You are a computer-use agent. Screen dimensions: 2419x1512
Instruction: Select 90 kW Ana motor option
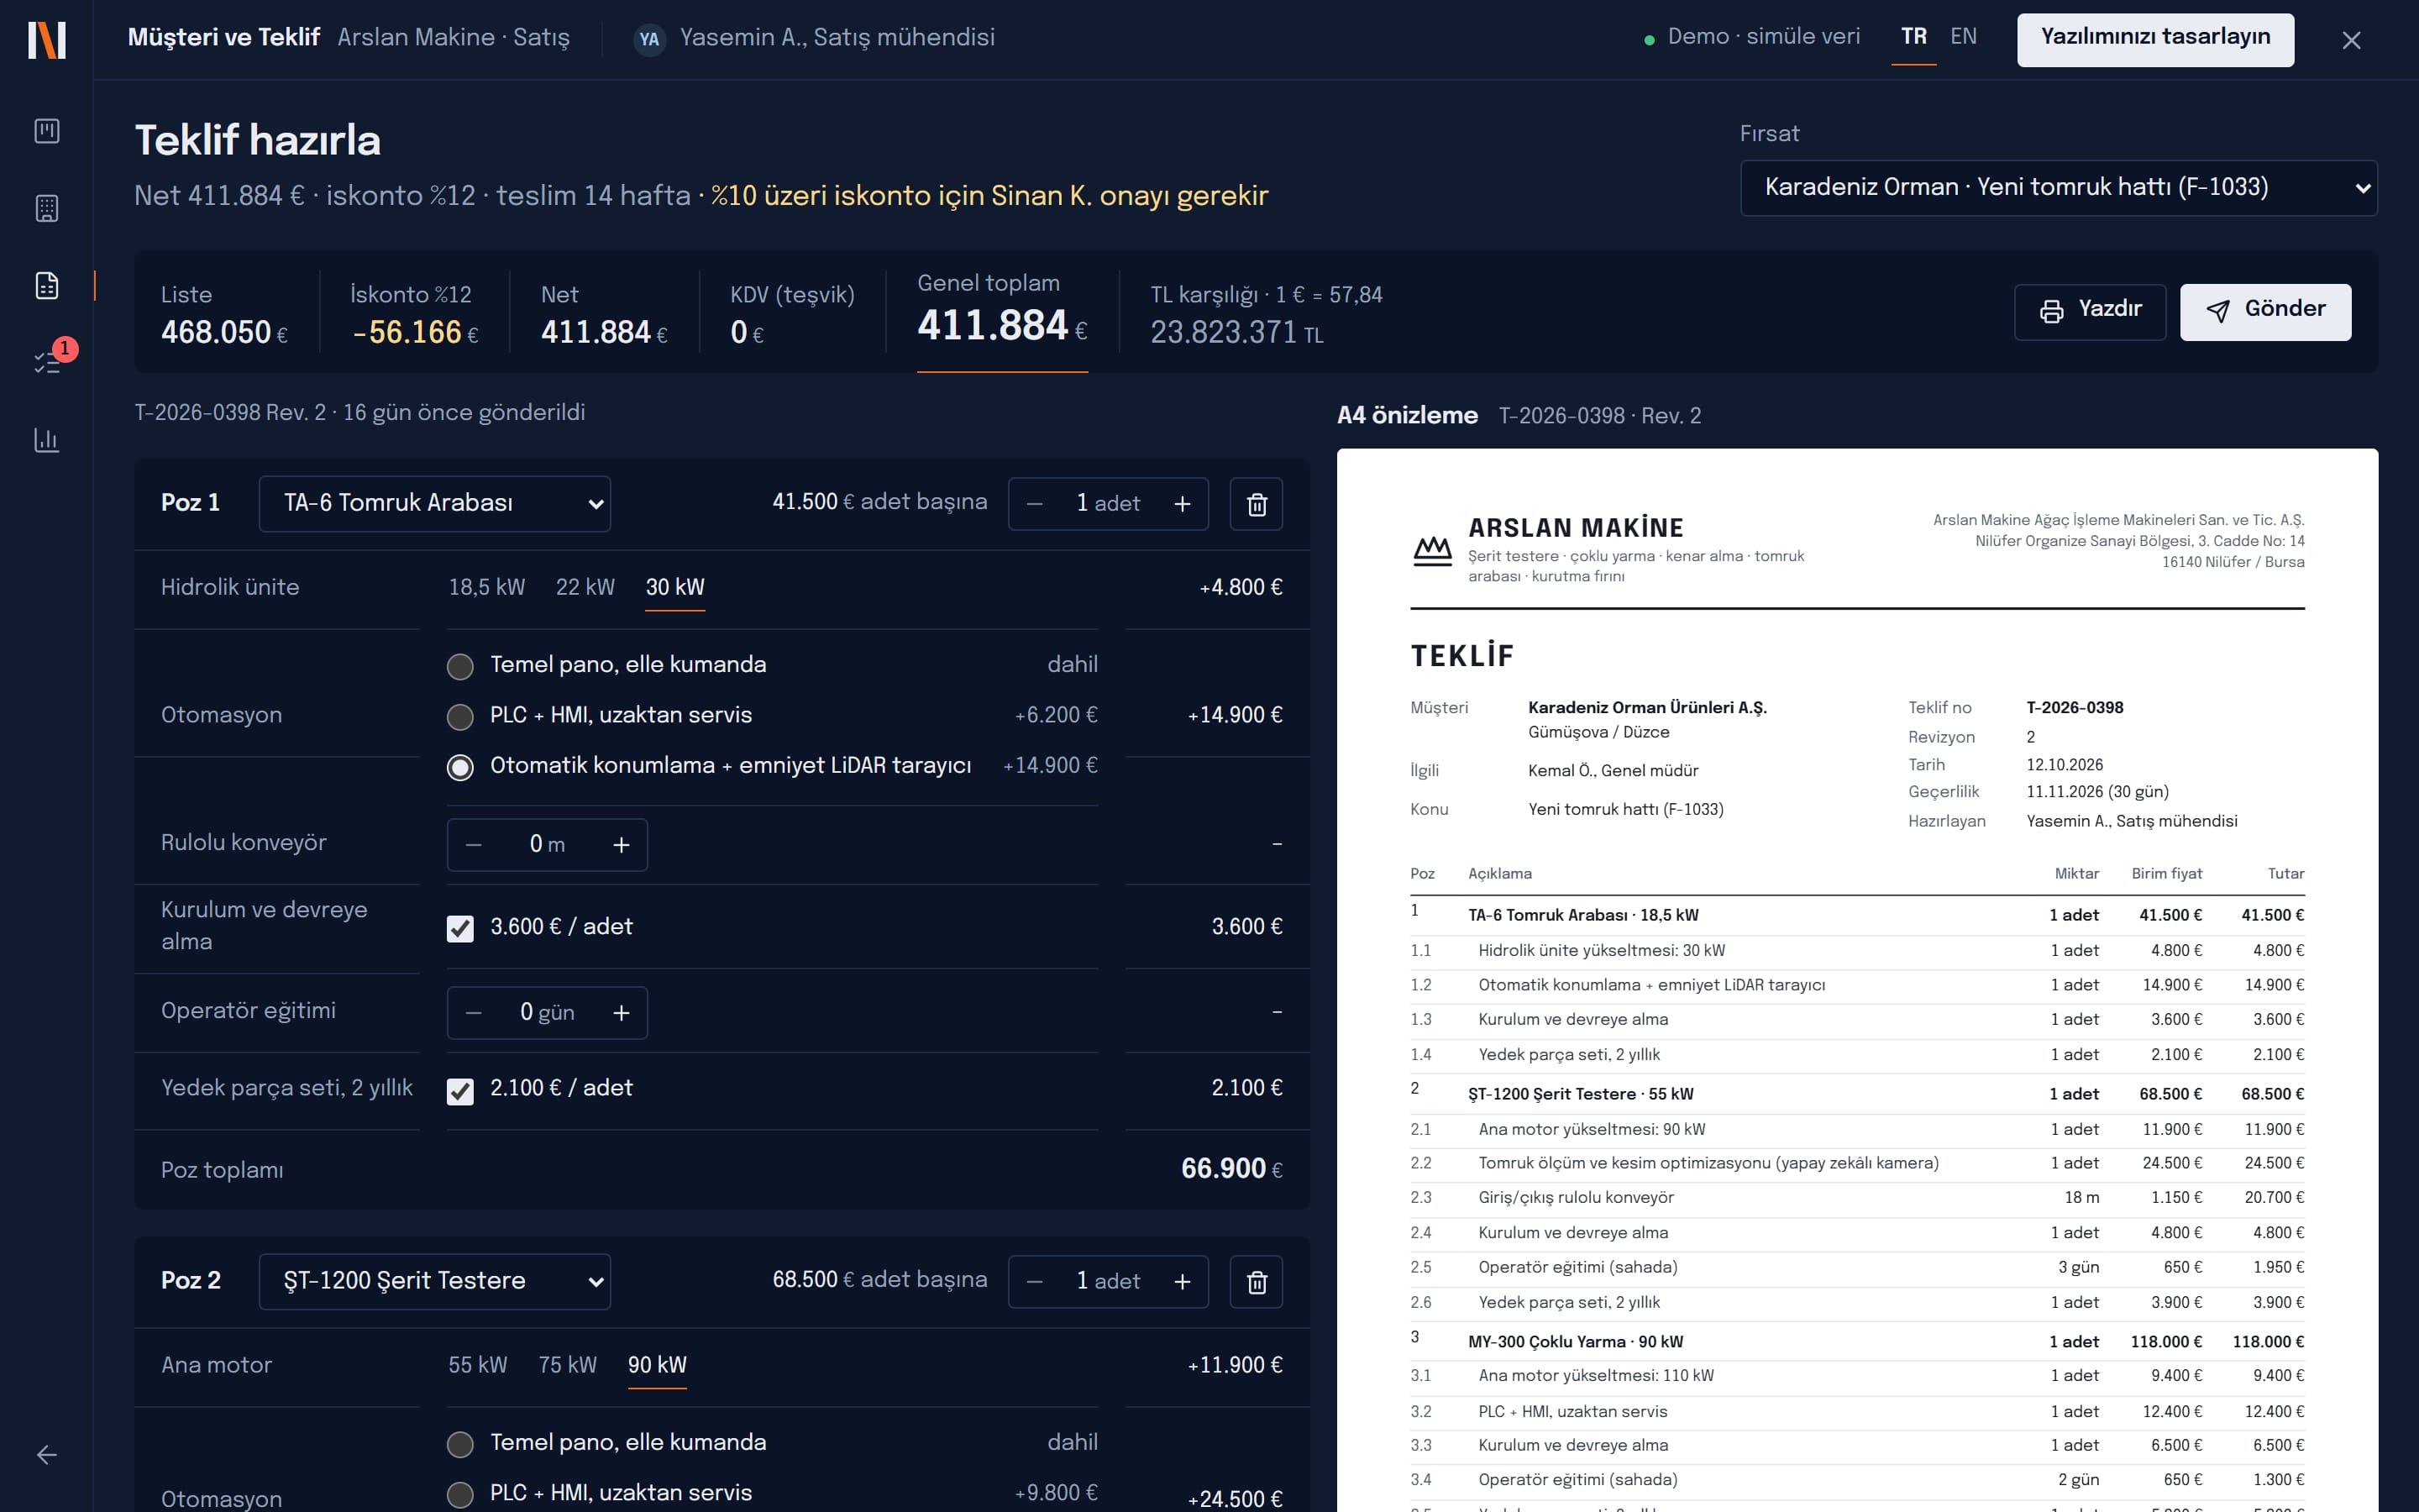tap(657, 1366)
